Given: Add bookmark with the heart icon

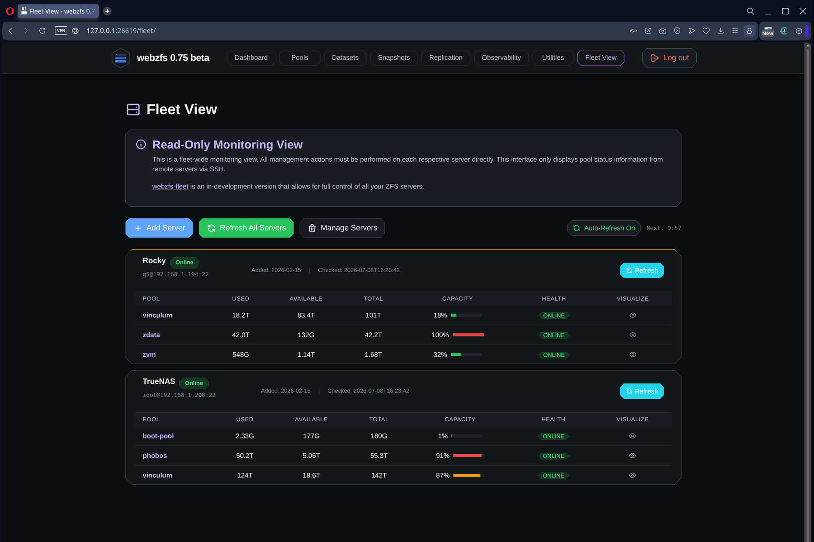Looking at the screenshot, I should [706, 31].
